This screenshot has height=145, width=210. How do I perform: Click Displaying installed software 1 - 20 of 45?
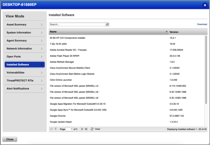point(187,129)
